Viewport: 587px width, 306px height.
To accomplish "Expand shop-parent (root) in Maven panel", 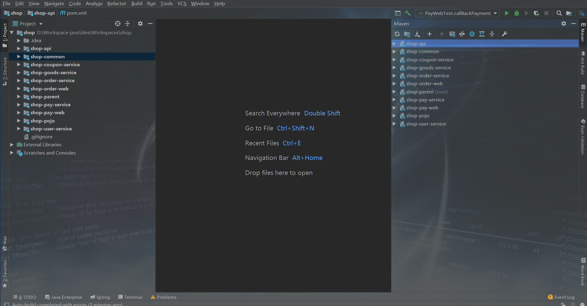I will 394,92.
